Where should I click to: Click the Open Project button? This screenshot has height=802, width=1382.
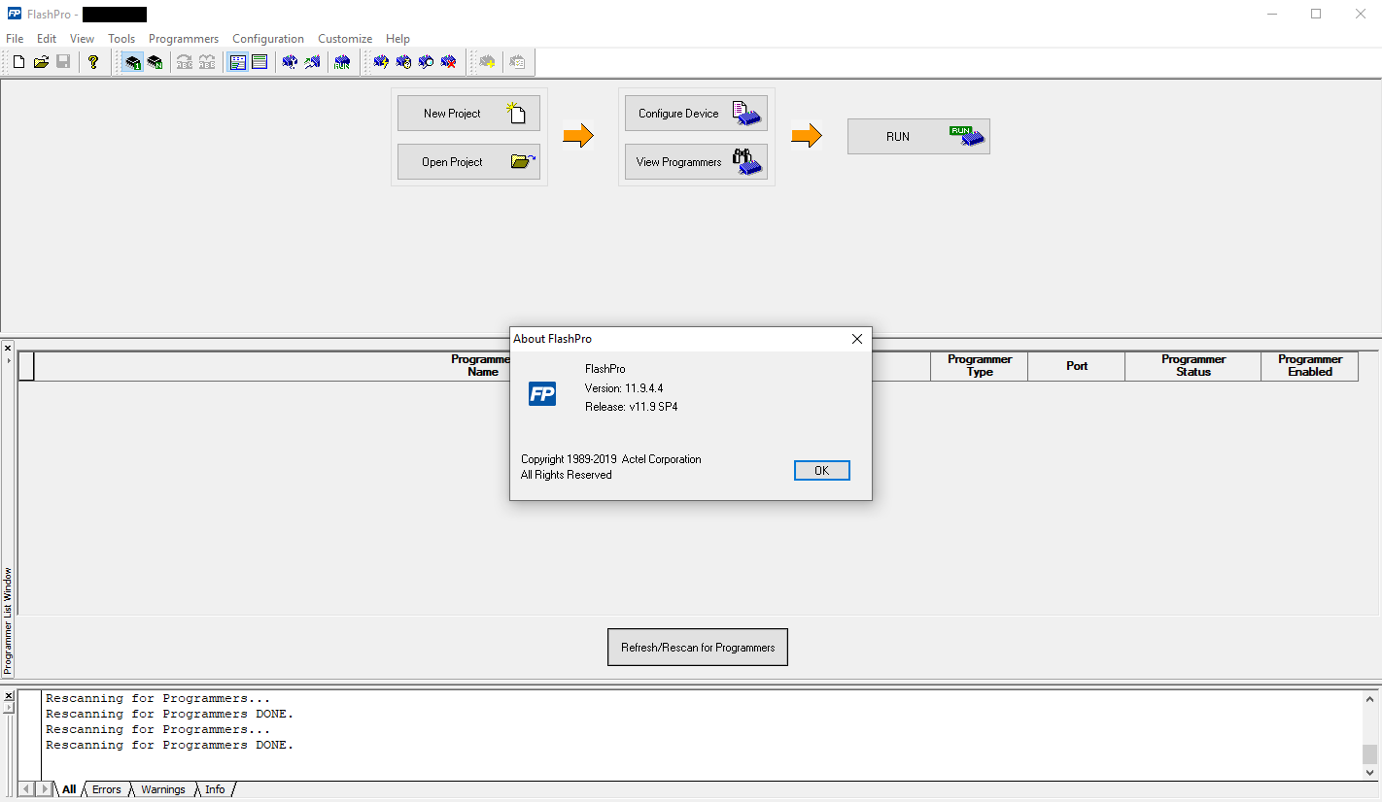click(x=468, y=162)
